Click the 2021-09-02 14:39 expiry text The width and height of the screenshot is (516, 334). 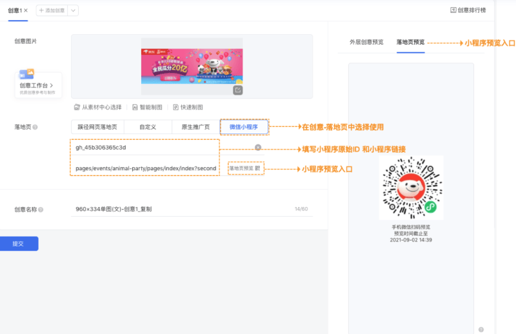[x=411, y=240]
